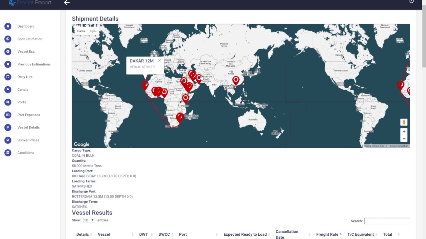Open Previous Estimations menu item
The image size is (426, 239).
(x=34, y=64)
